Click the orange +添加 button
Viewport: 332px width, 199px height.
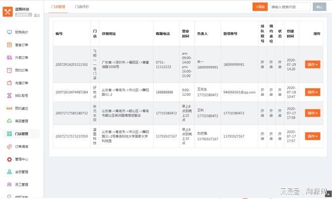[x=260, y=7]
